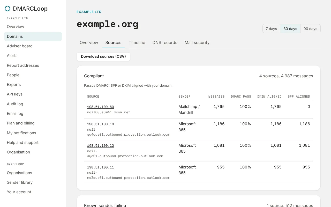331x207 pixels.
Task: Download sources as CSV
Action: point(103,57)
